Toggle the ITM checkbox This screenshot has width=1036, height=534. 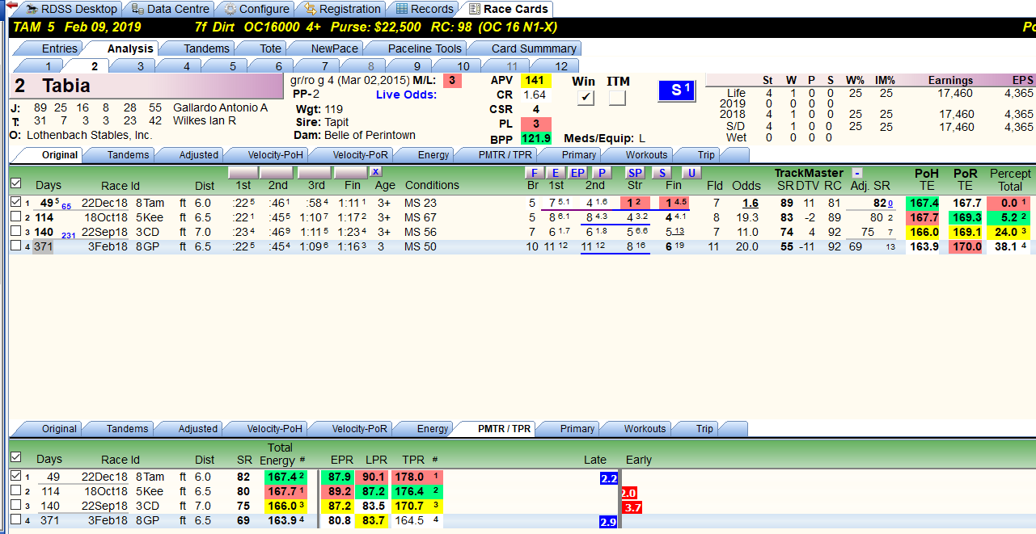point(617,98)
